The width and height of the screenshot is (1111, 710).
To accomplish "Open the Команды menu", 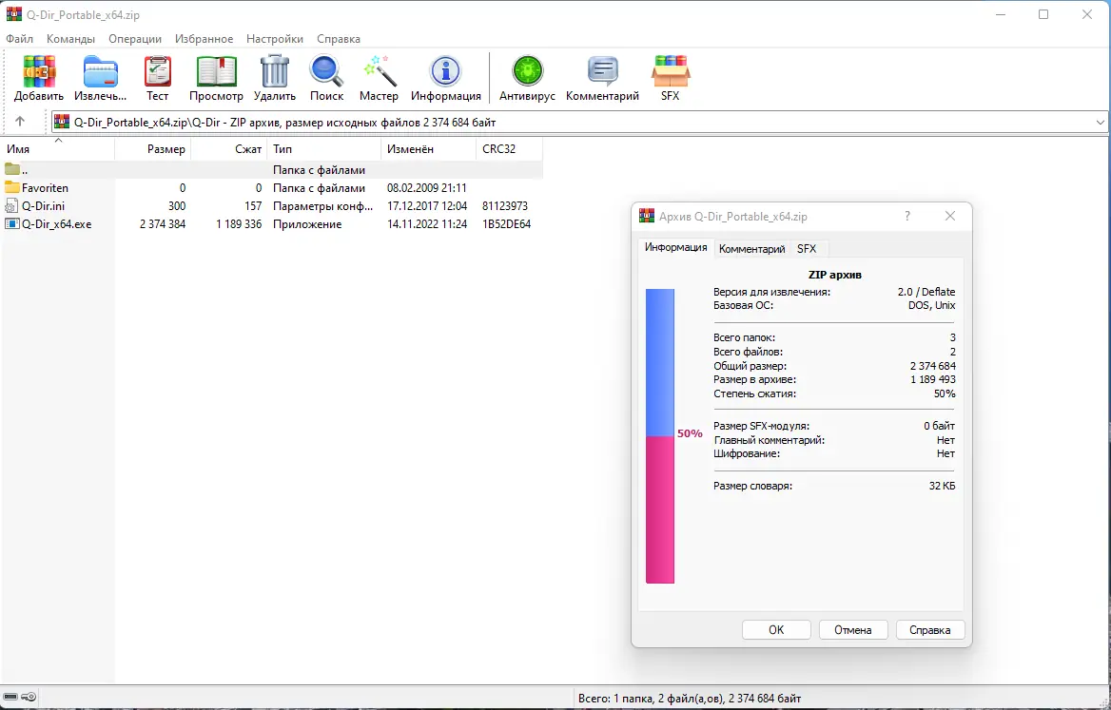I will tap(70, 39).
